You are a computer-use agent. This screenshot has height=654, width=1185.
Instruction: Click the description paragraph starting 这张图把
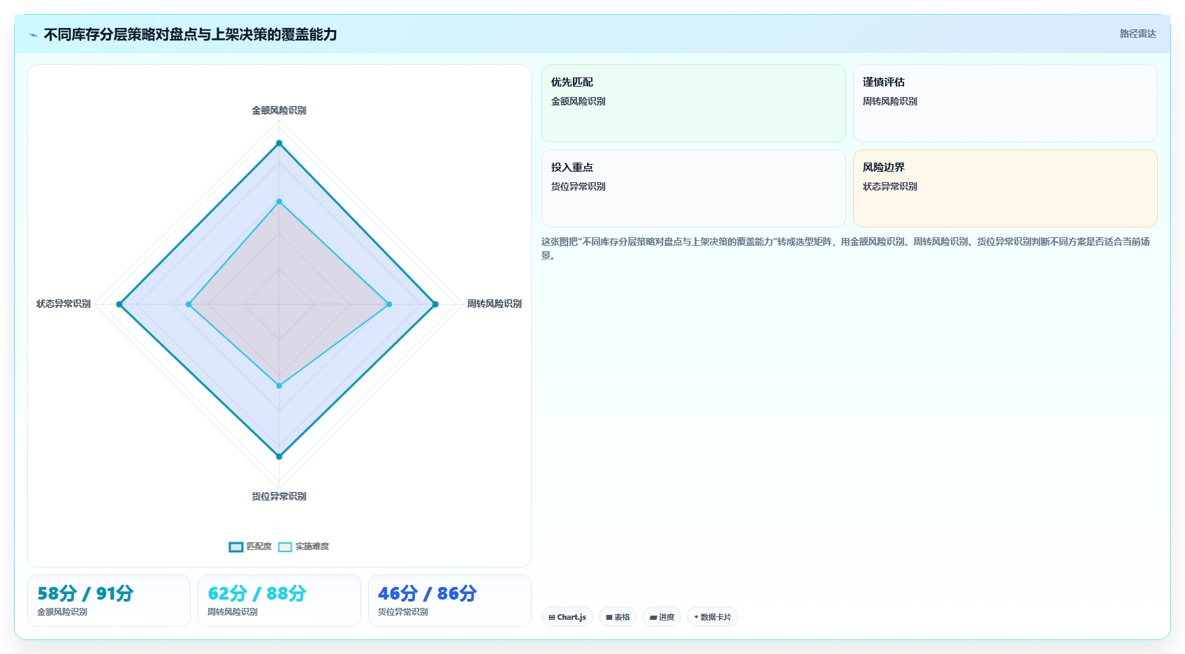tap(845, 248)
